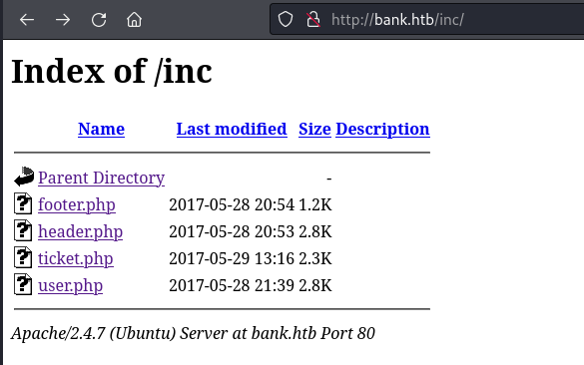Reload the current page
This screenshot has width=584, height=365.
pyautogui.click(x=99, y=19)
